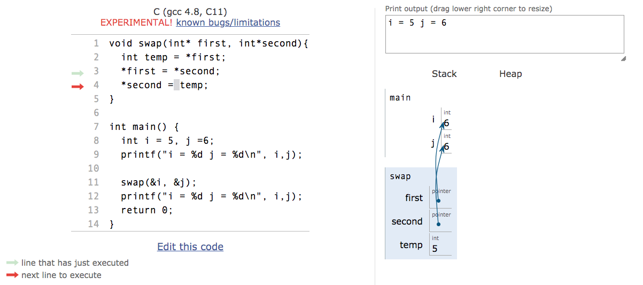This screenshot has width=643, height=285.
Task: Select the Stack column header
Action: tap(444, 74)
